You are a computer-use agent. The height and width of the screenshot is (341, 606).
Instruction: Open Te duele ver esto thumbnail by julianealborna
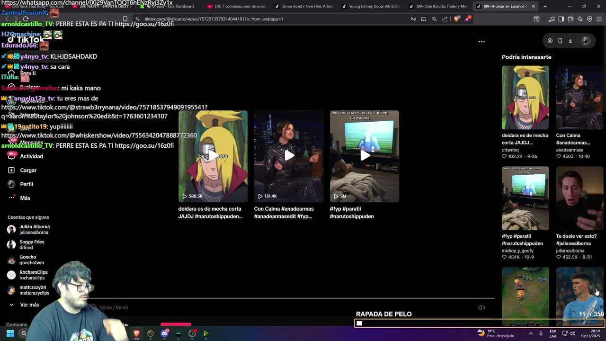(x=579, y=198)
